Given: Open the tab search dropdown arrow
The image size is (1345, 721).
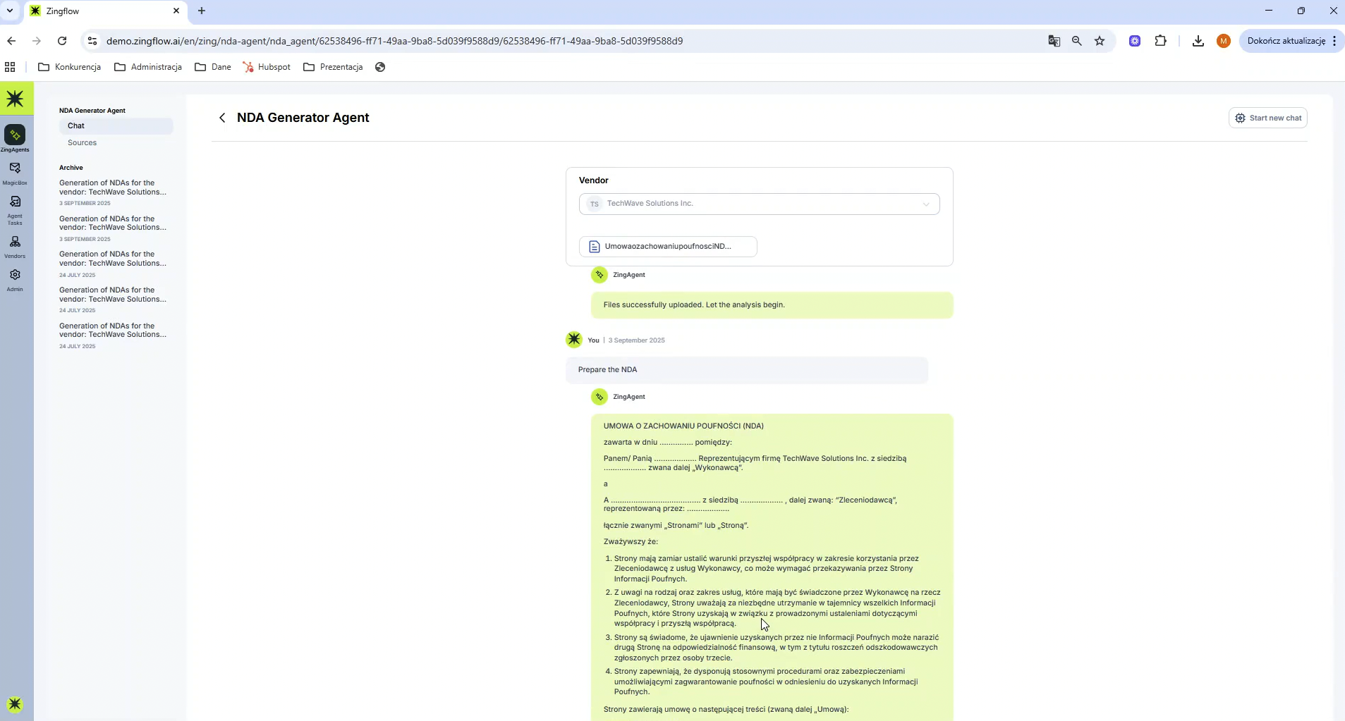Looking at the screenshot, I should click(10, 11).
